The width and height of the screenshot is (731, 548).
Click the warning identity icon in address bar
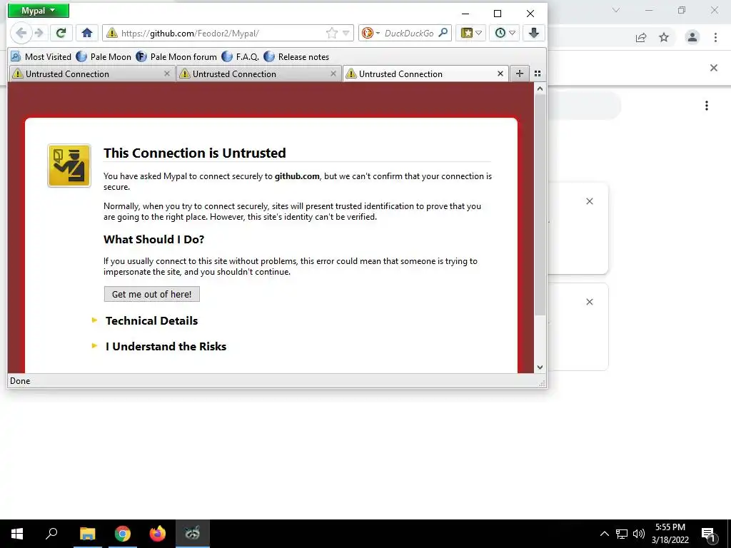(112, 33)
